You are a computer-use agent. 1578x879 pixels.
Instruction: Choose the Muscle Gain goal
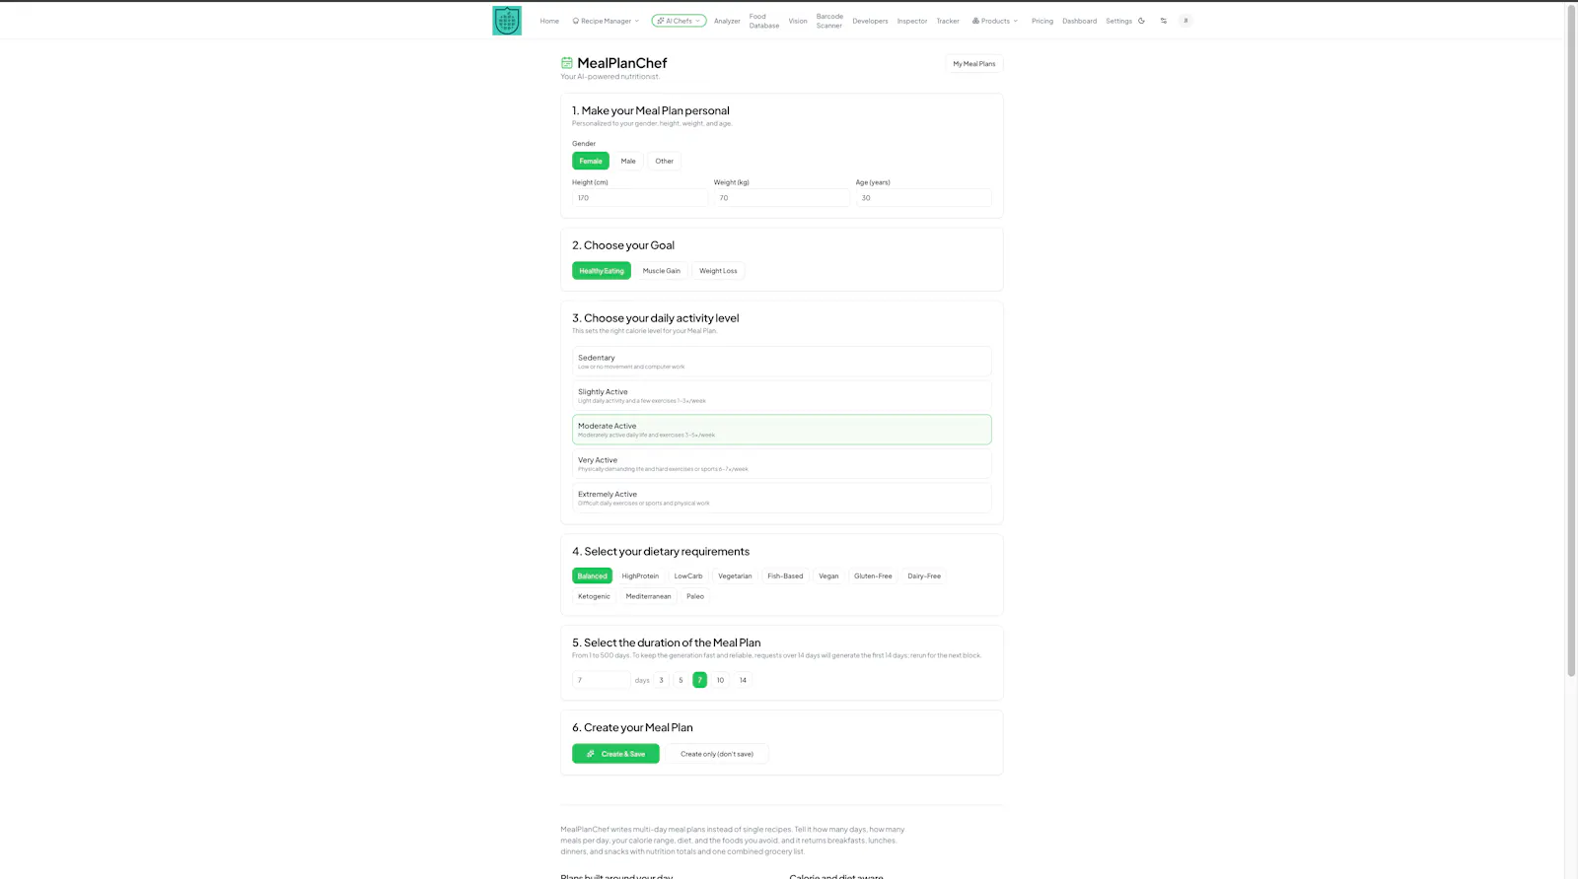pyautogui.click(x=662, y=271)
